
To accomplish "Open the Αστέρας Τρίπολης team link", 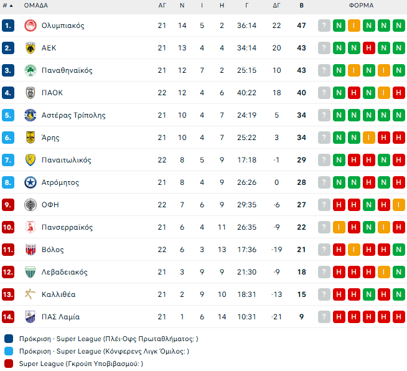I will 73,115.
